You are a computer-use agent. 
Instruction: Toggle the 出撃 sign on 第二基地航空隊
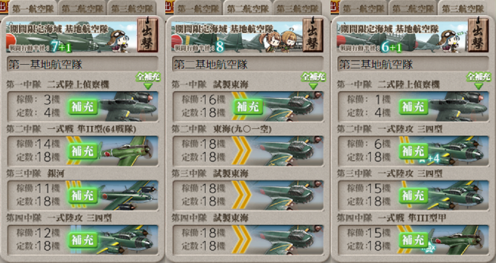(x=313, y=35)
